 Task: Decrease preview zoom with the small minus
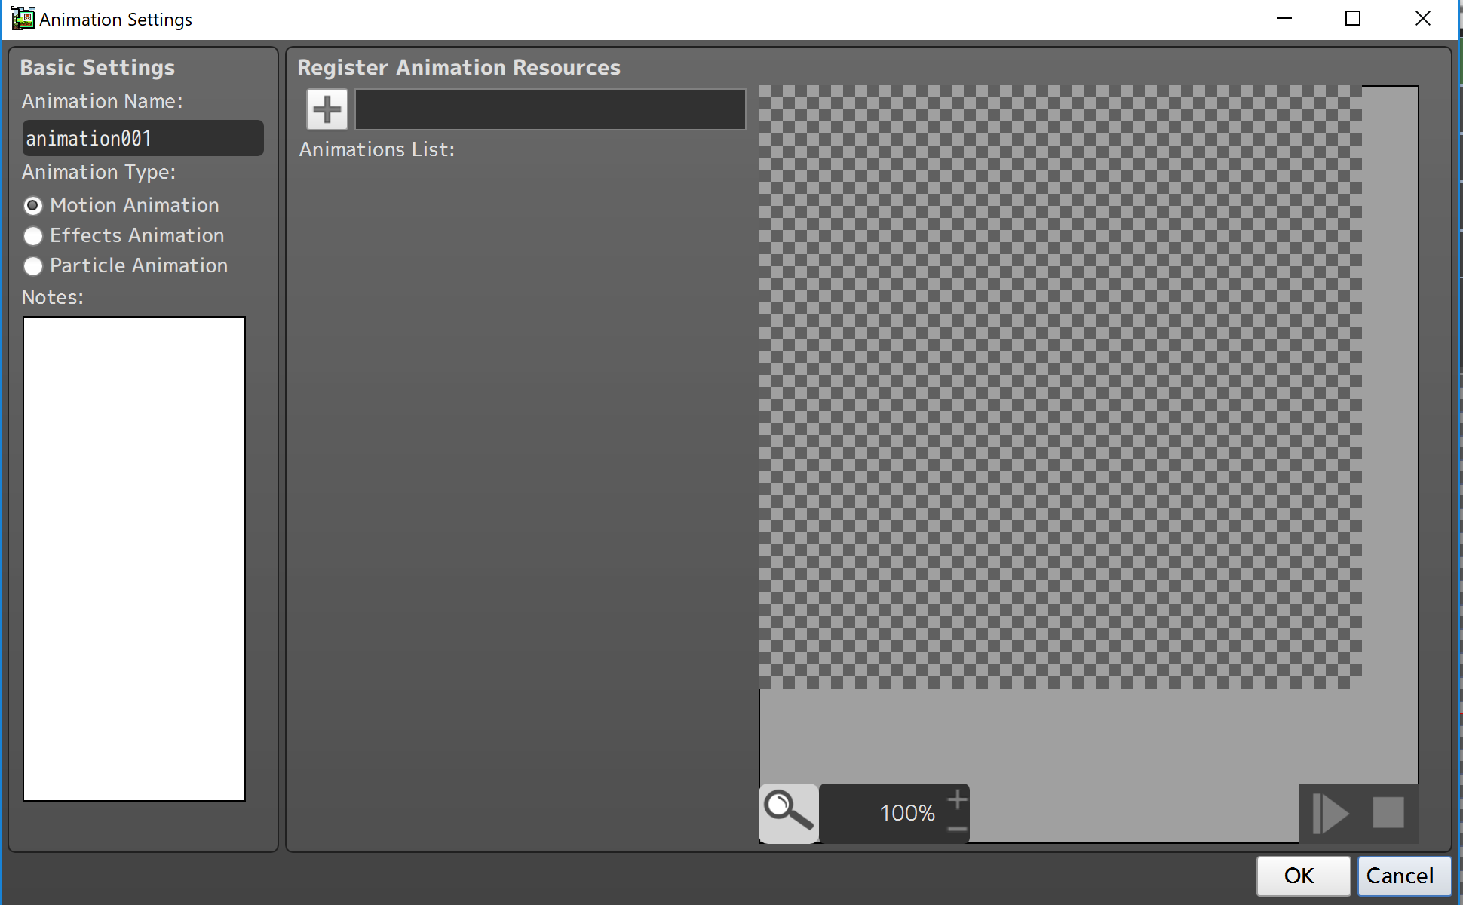[957, 829]
